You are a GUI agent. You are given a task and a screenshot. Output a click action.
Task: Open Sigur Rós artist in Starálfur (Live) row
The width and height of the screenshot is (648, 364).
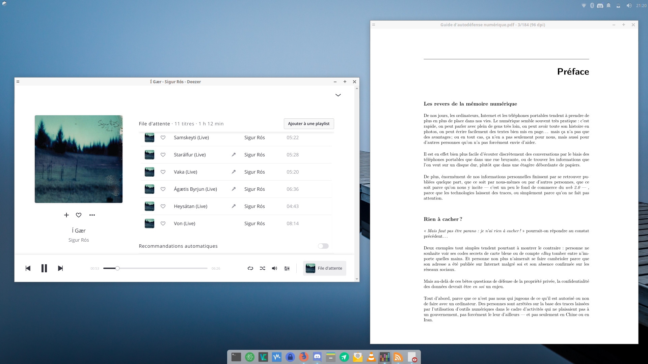(254, 155)
